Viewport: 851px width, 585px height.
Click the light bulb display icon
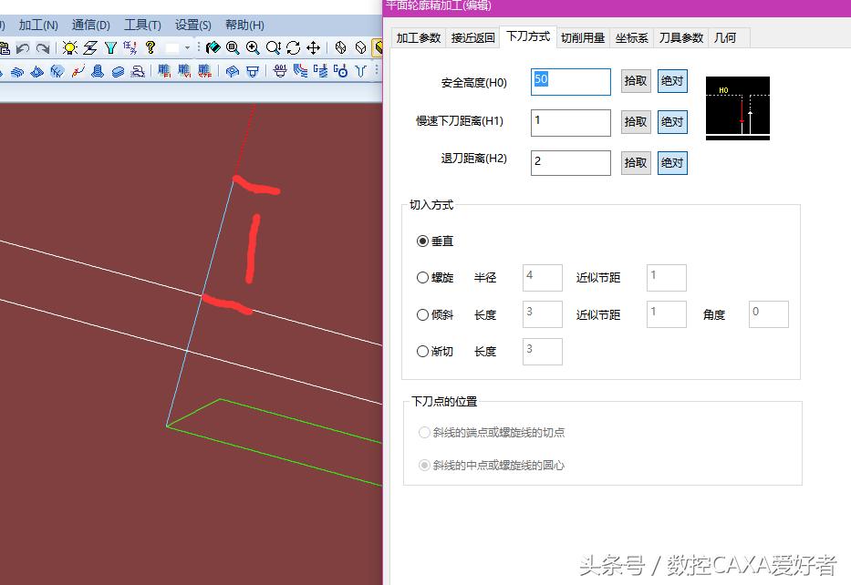pyautogui.click(x=70, y=47)
